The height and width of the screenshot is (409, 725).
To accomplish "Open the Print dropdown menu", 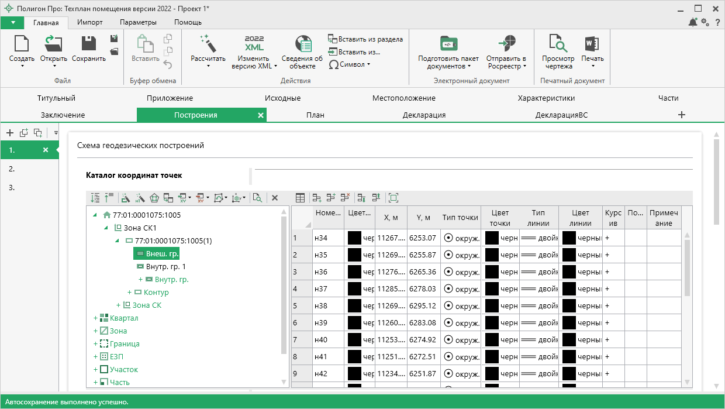I will tap(592, 66).
